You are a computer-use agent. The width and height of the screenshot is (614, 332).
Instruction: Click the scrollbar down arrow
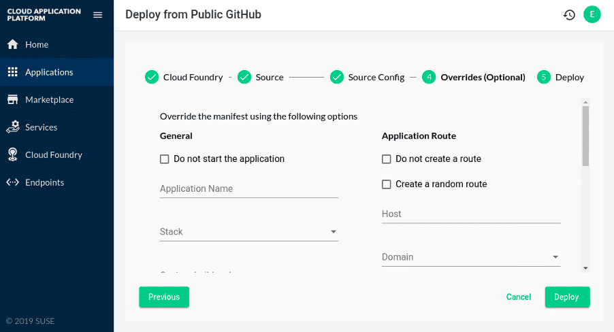(585, 268)
